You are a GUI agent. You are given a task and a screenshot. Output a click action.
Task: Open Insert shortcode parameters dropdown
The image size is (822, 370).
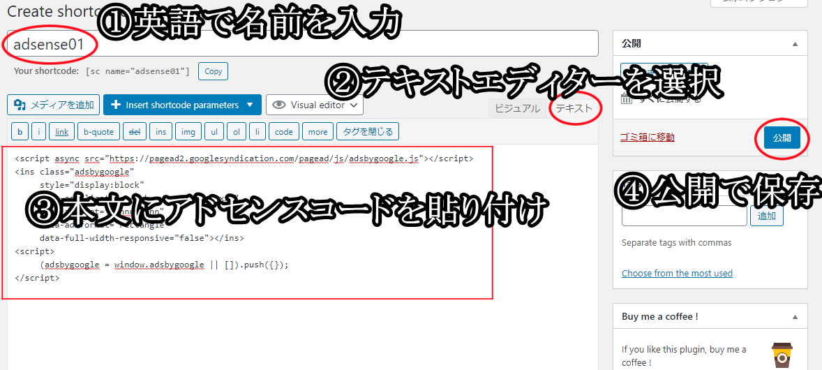pos(182,105)
